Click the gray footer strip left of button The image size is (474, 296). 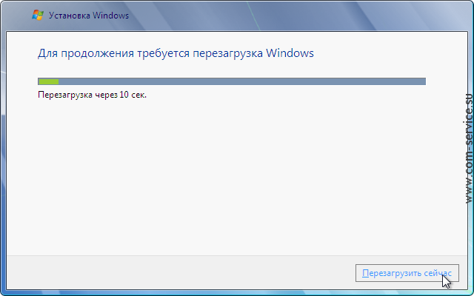coord(181,273)
